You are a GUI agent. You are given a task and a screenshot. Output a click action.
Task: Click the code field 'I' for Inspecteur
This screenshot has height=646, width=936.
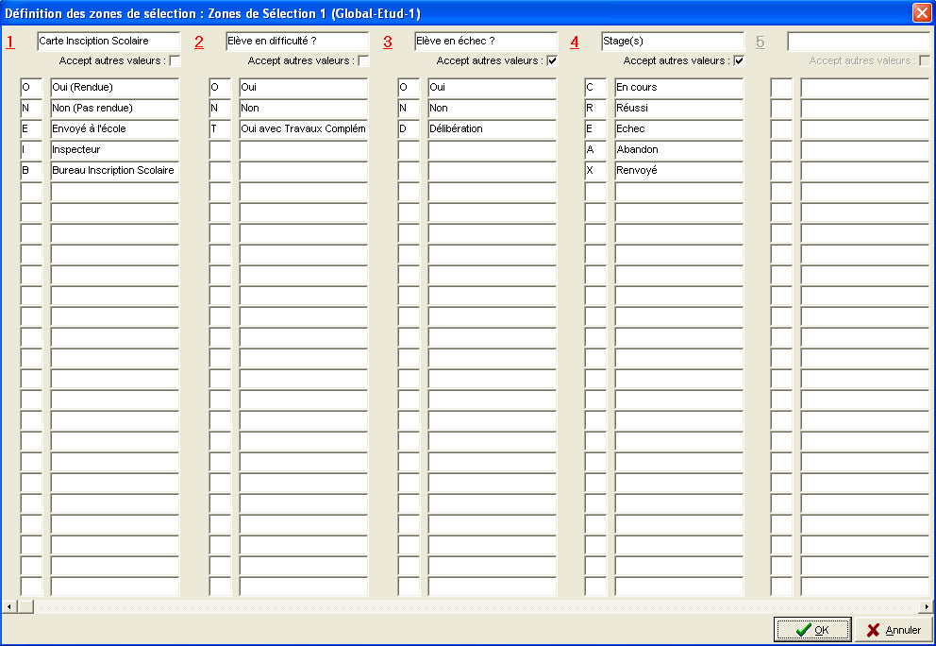tap(32, 150)
